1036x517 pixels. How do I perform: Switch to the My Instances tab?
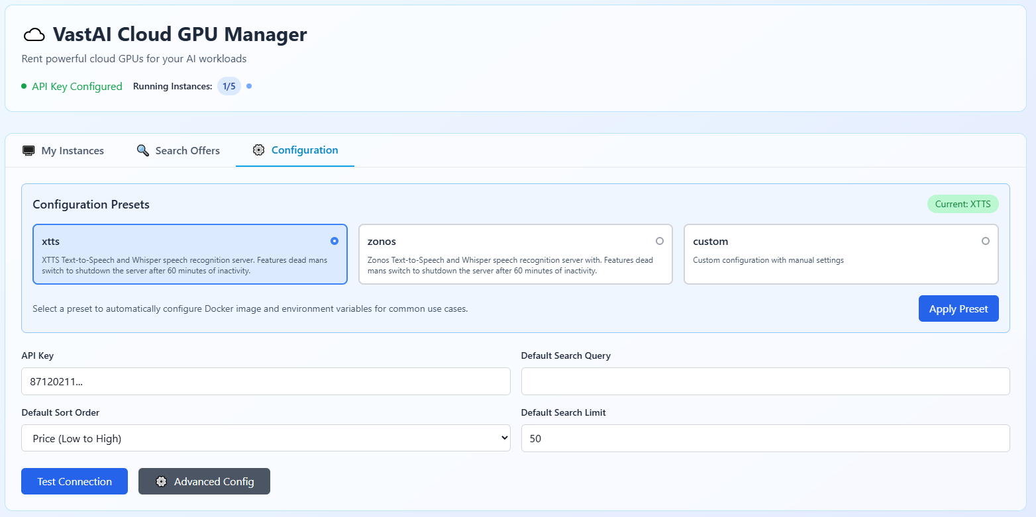pyautogui.click(x=64, y=151)
